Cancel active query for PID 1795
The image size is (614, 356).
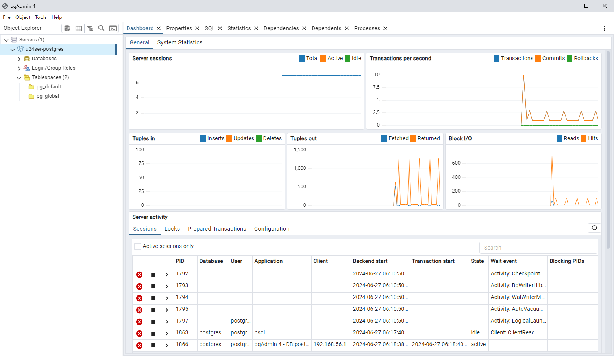153,310
